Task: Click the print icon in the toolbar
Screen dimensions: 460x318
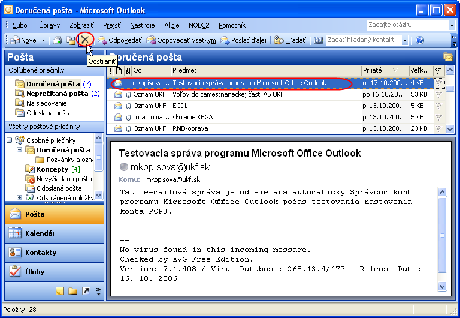Action: 57,40
